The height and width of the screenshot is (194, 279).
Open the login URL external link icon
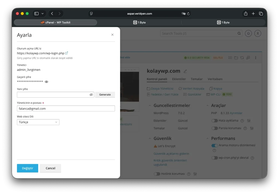point(66,53)
